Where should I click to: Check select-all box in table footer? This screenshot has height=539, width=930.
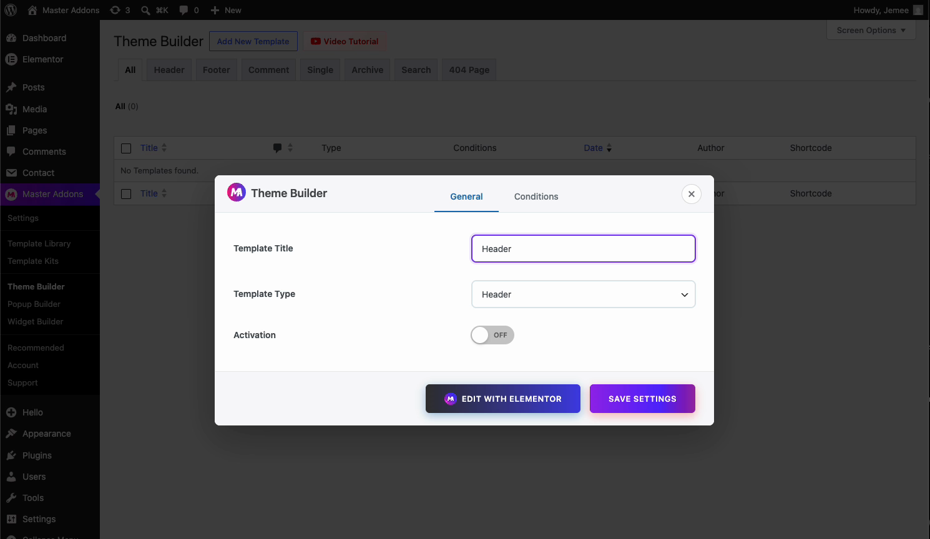(126, 194)
